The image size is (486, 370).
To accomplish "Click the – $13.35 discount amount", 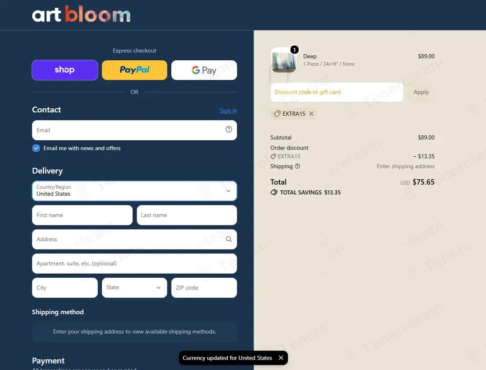I will pos(424,156).
